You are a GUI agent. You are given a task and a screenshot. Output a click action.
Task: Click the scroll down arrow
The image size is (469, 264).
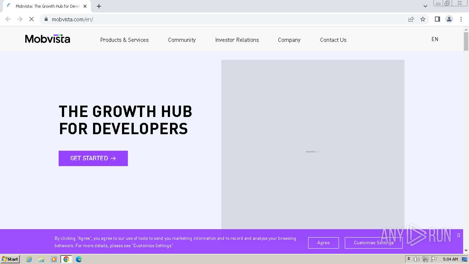tap(466, 251)
